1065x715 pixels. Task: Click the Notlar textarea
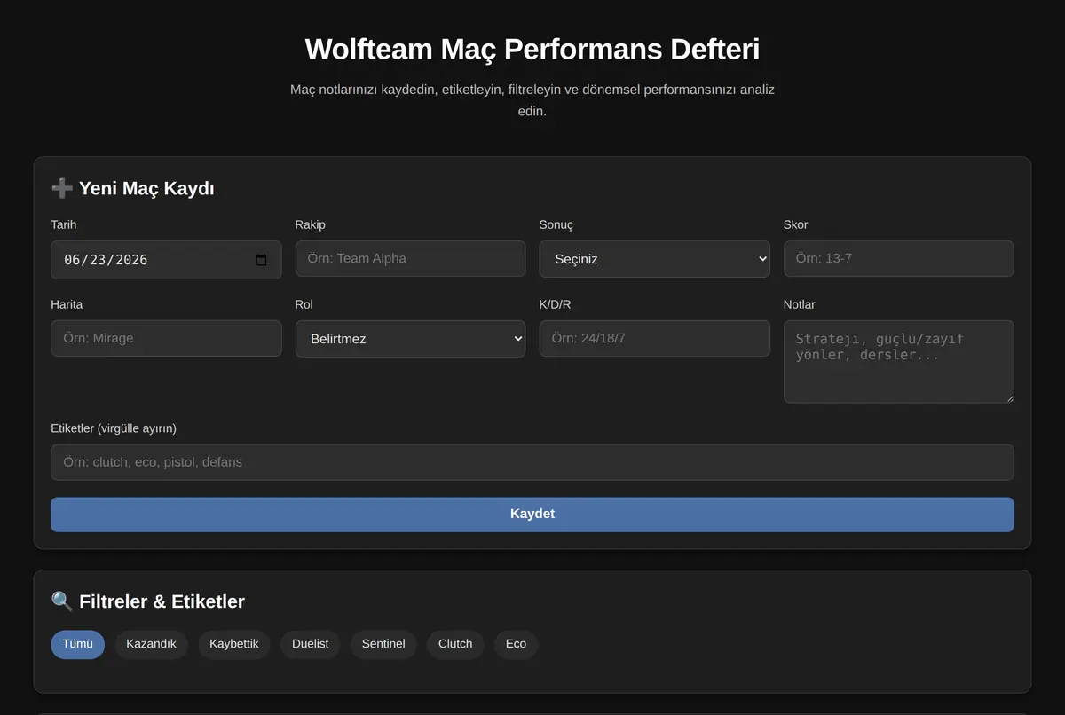point(899,362)
